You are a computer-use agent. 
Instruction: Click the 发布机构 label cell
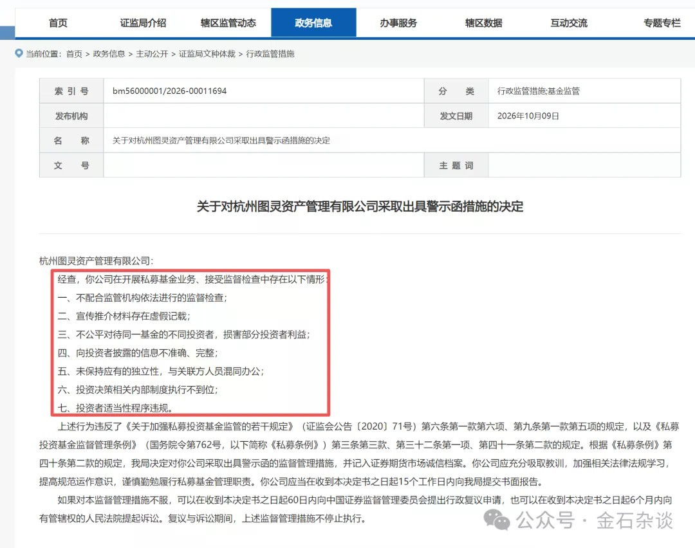[71, 116]
